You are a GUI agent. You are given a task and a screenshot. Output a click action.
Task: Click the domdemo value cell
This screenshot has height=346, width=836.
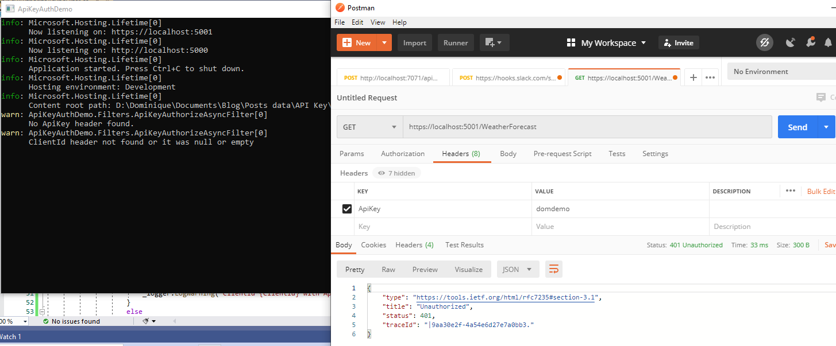point(621,209)
